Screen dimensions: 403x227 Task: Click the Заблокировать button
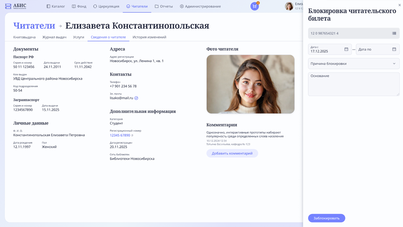[x=326, y=218]
